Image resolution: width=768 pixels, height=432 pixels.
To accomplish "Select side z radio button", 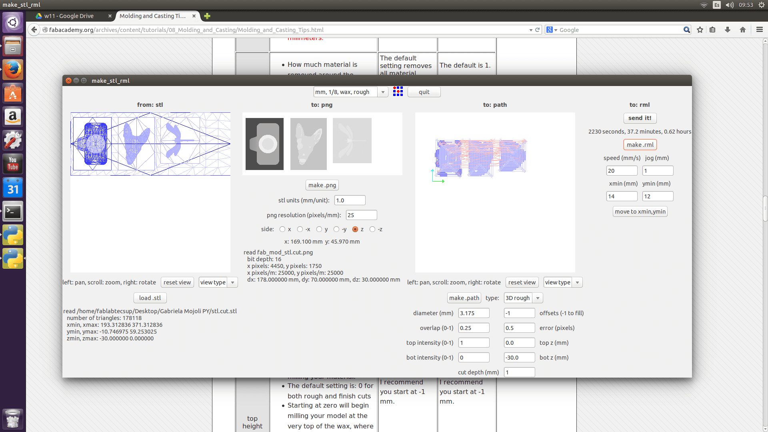I will click(x=355, y=229).
